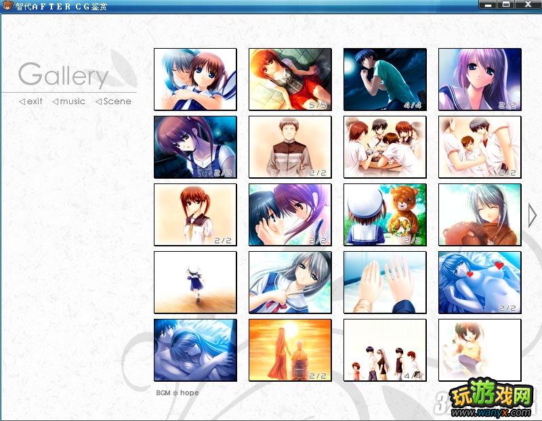Click the exit link under Gallery
The height and width of the screenshot is (421, 542).
click(x=30, y=102)
